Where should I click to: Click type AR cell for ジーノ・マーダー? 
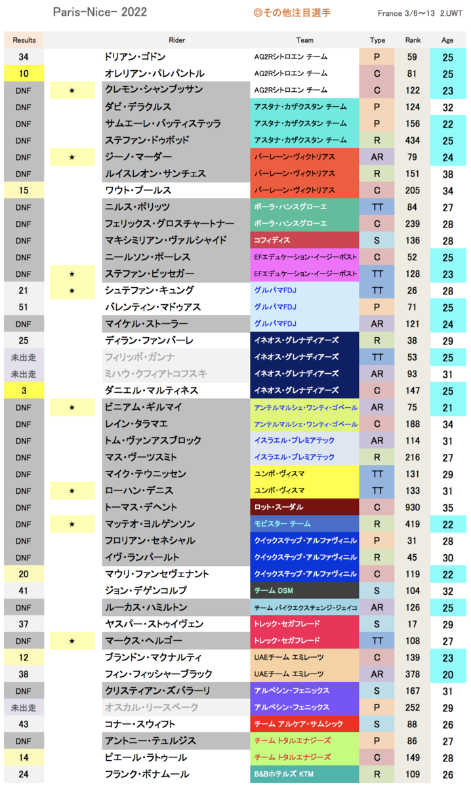click(x=377, y=157)
